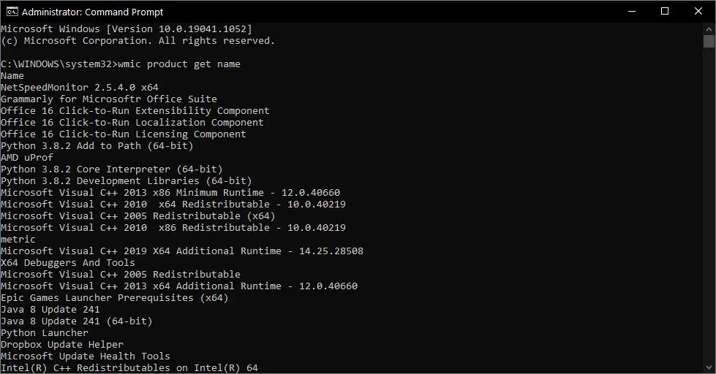Image resolution: width=716 pixels, height=374 pixels.
Task: Click the scrollbar down arrow
Action: click(709, 367)
